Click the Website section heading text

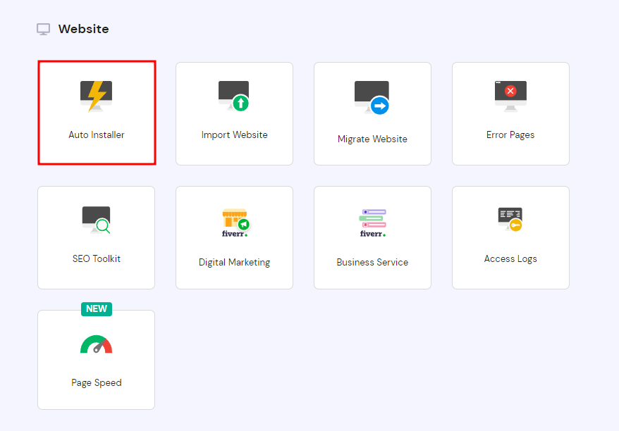[83, 30]
